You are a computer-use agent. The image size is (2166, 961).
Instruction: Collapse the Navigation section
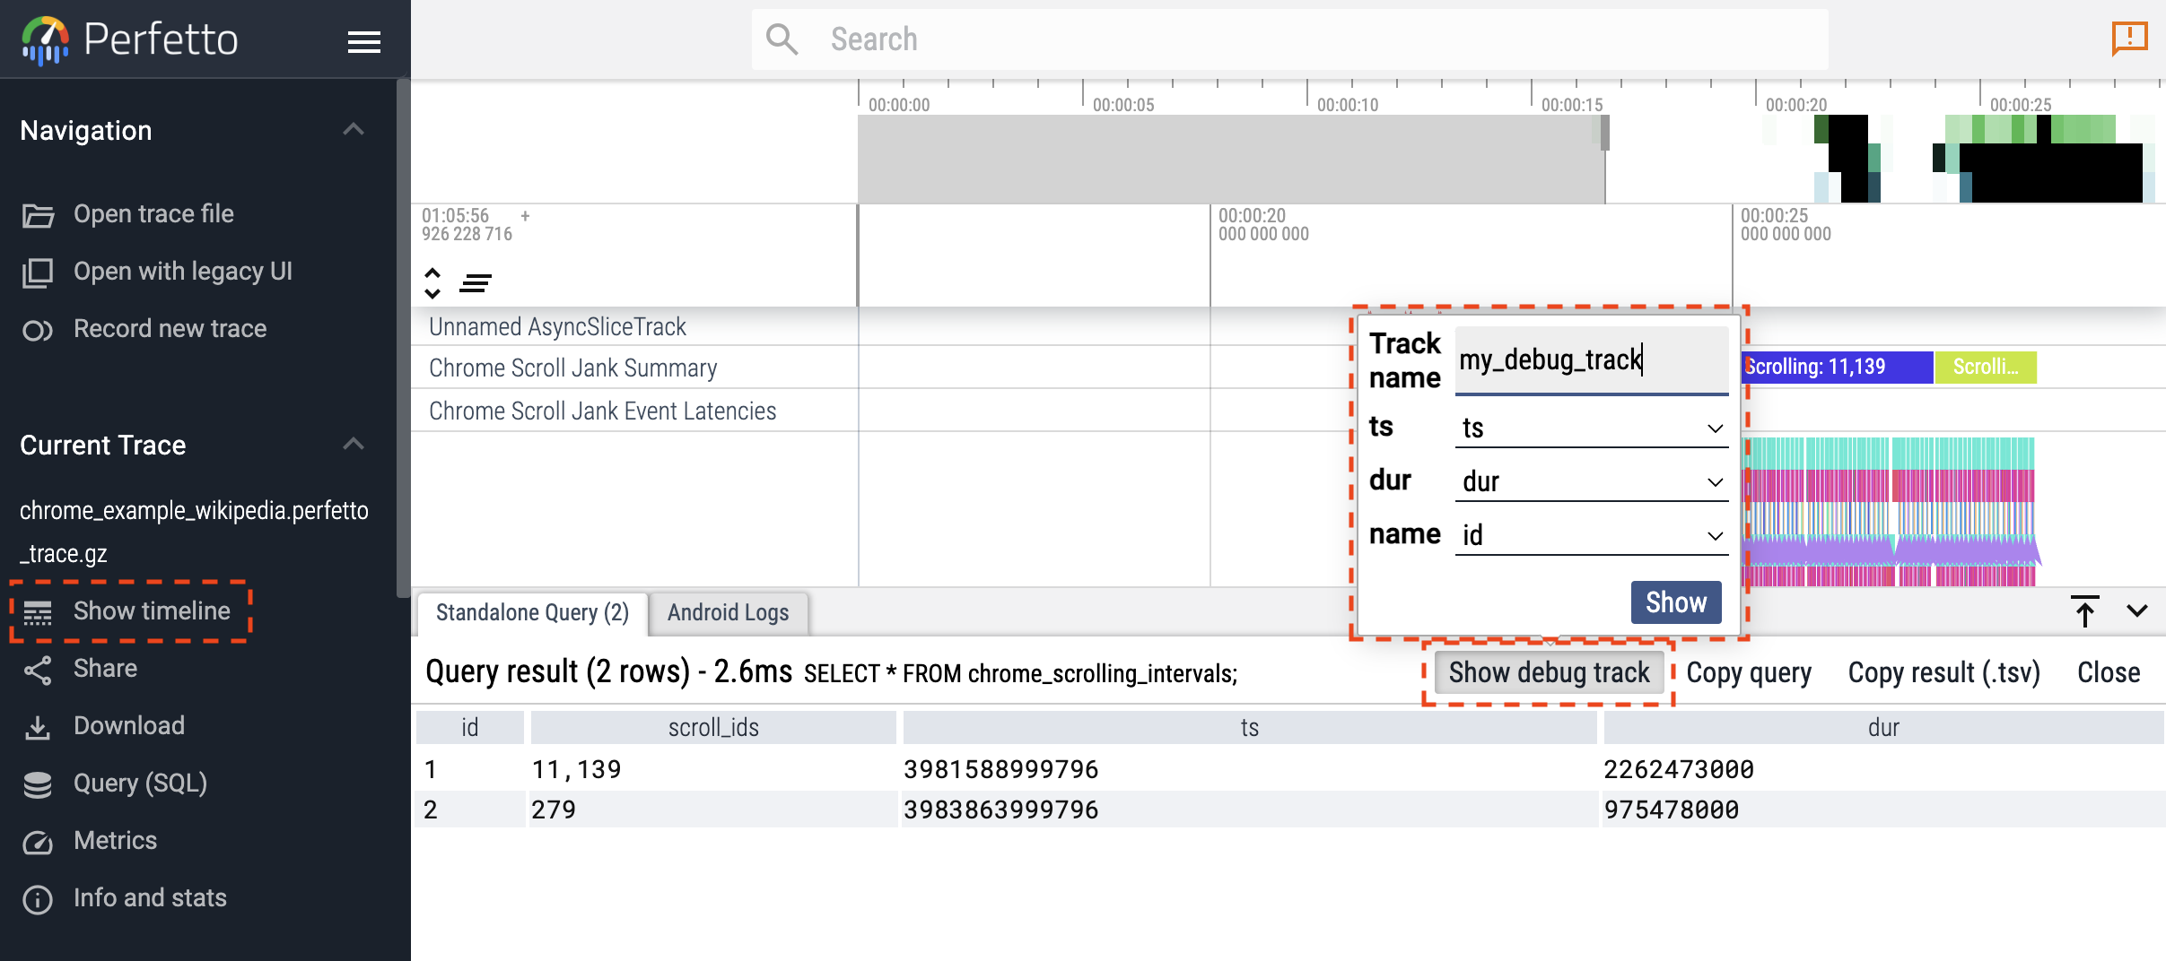(x=354, y=130)
